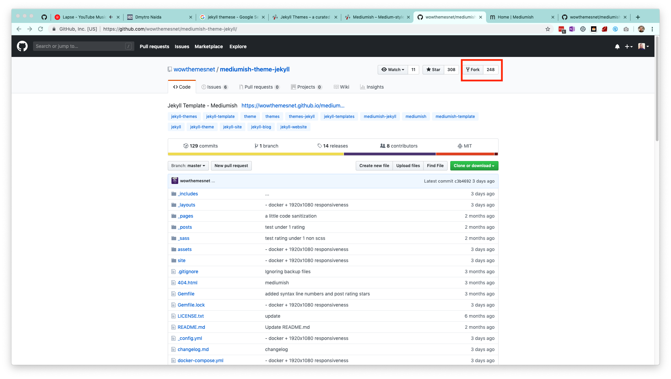Select the Code repository tab
The height and width of the screenshot is (379, 671).
point(182,87)
